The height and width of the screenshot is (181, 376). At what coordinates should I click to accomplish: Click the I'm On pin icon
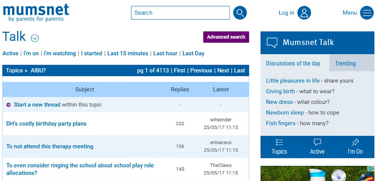click(x=355, y=143)
